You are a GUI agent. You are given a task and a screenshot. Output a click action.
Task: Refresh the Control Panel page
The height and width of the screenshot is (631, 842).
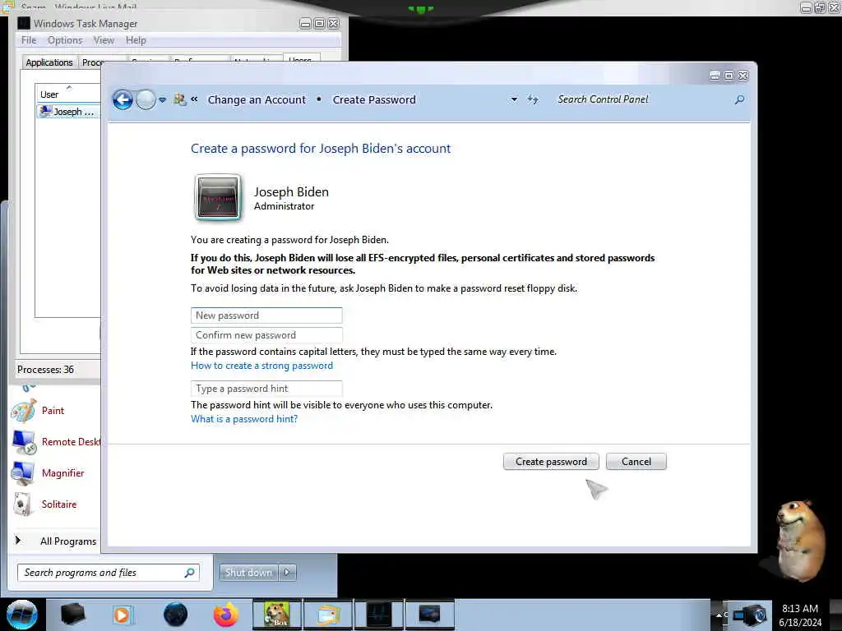click(533, 99)
